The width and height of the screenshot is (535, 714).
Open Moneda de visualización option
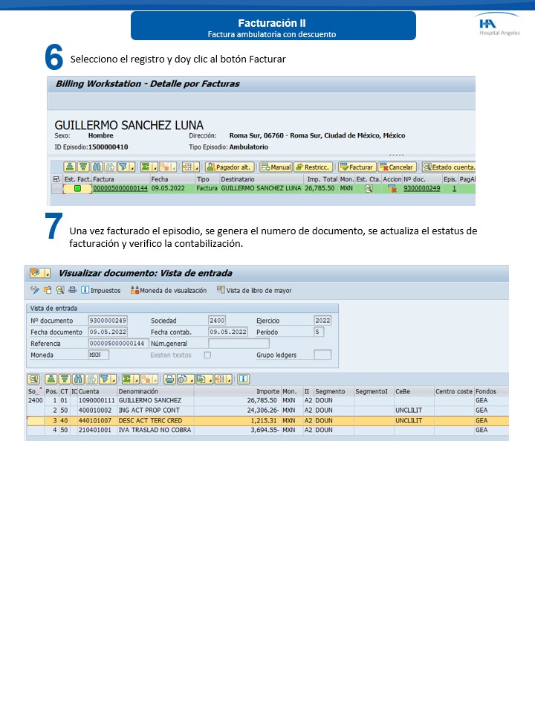pyautogui.click(x=169, y=290)
